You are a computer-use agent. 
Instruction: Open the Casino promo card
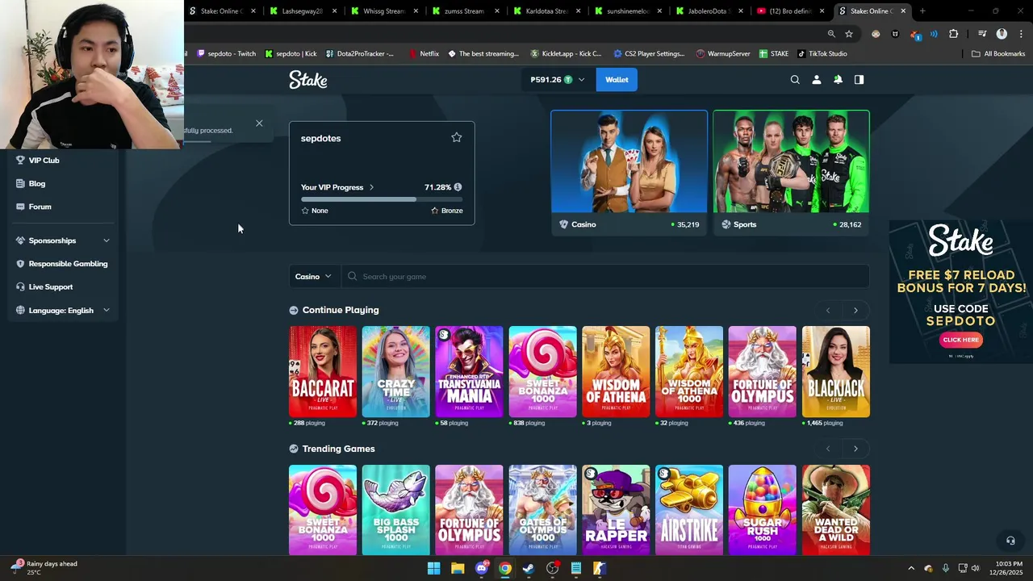pos(629,173)
